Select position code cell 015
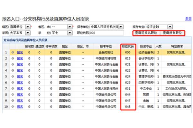Image resolution: width=193 pixels, height=128 pixels. coord(128,59)
